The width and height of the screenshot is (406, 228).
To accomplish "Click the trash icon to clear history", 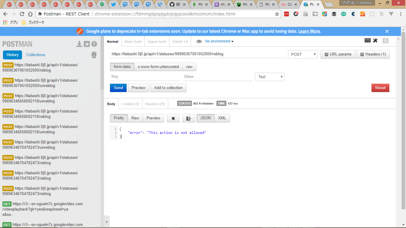I will 94,55.
